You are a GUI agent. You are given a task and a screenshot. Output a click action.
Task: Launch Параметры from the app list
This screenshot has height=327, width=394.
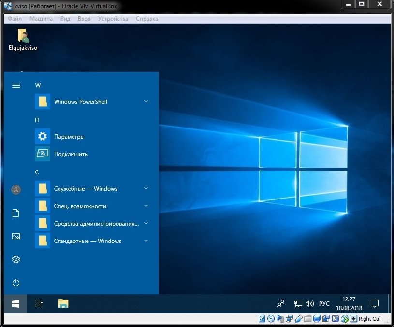pyautogui.click(x=92, y=136)
